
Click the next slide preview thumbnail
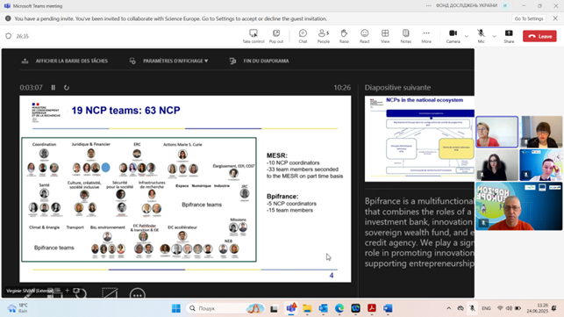point(419,139)
